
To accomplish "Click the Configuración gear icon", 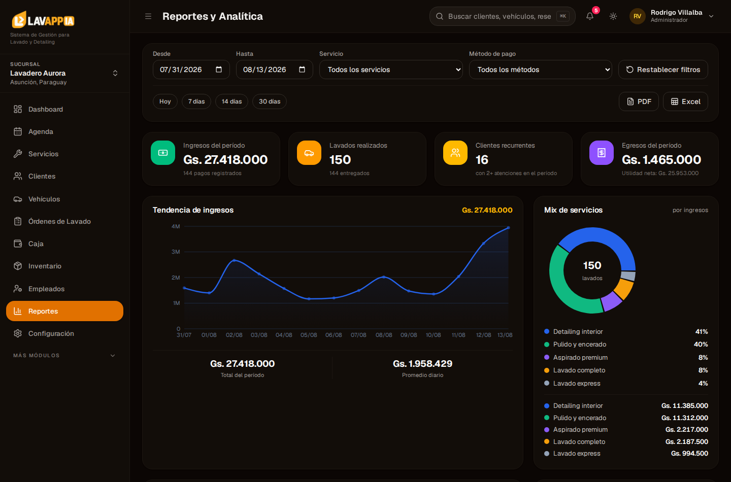I will (x=18, y=333).
